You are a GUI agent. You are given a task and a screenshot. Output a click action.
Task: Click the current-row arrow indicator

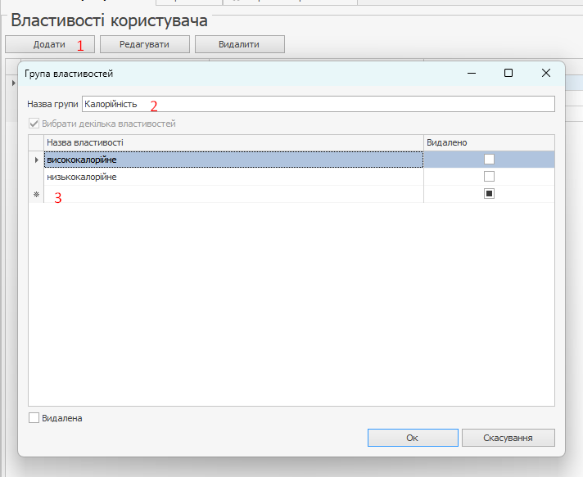36,160
